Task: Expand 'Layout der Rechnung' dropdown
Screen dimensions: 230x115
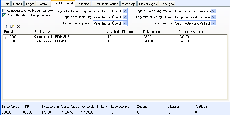Action: [125, 17]
